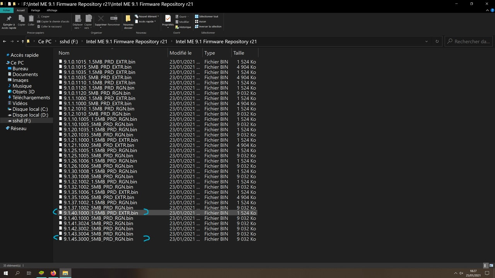This screenshot has width=495, height=278.
Task: Open the Nouvel élément dropdown
Action: pyautogui.click(x=147, y=17)
